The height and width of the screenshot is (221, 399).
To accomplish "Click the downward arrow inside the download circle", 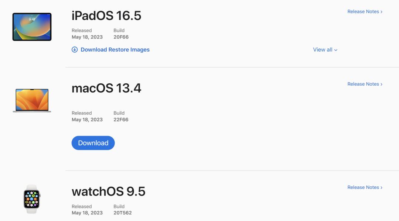I will tap(75, 49).
